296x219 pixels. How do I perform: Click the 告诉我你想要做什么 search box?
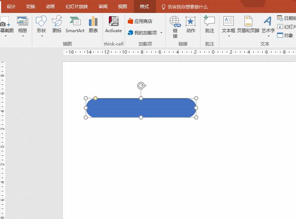click(x=187, y=7)
